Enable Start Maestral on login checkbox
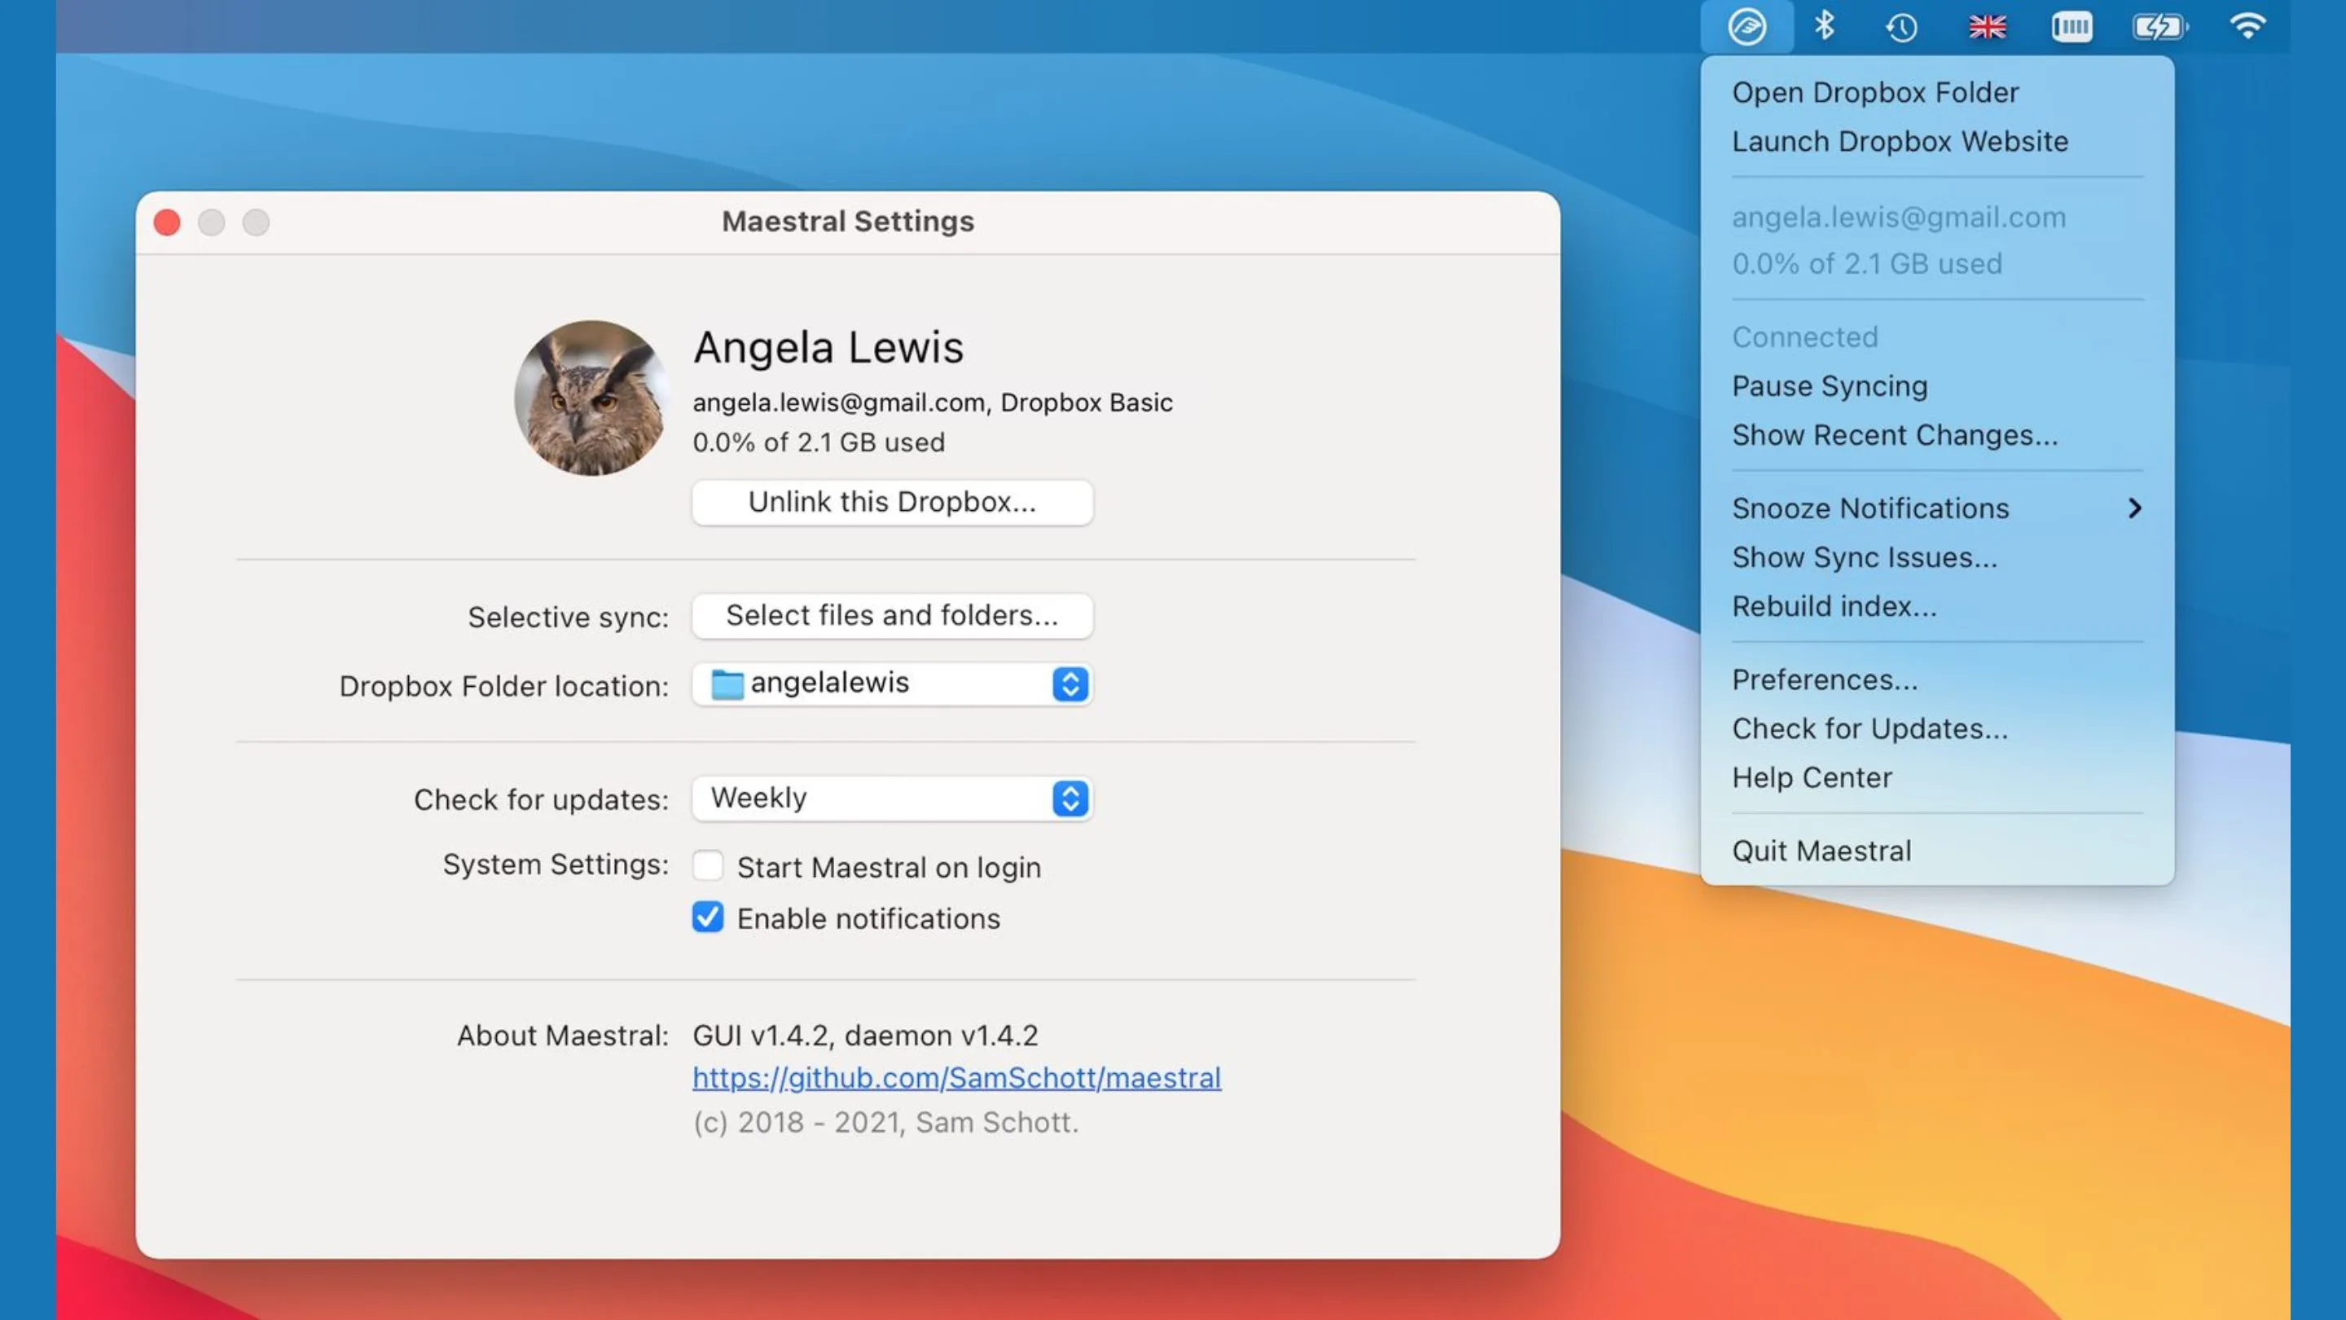 708,865
